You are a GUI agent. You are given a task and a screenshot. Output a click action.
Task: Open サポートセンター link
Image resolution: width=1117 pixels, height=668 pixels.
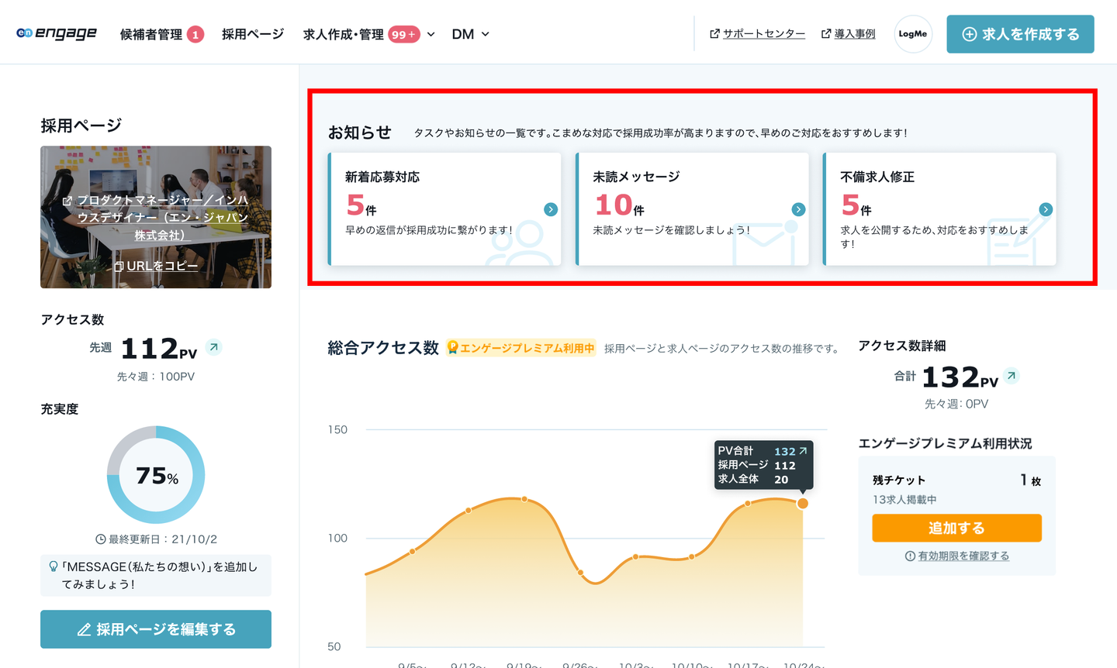click(764, 33)
